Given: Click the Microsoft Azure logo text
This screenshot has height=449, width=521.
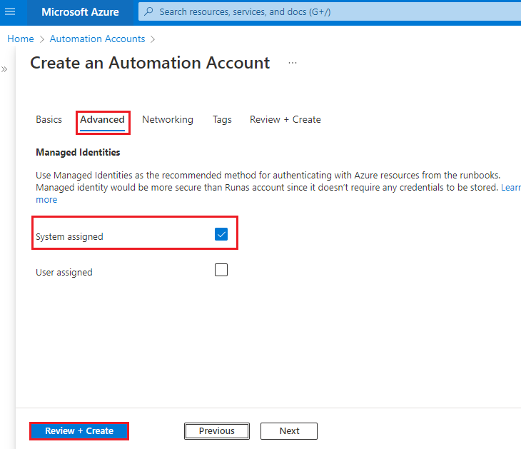Looking at the screenshot, I should point(80,12).
